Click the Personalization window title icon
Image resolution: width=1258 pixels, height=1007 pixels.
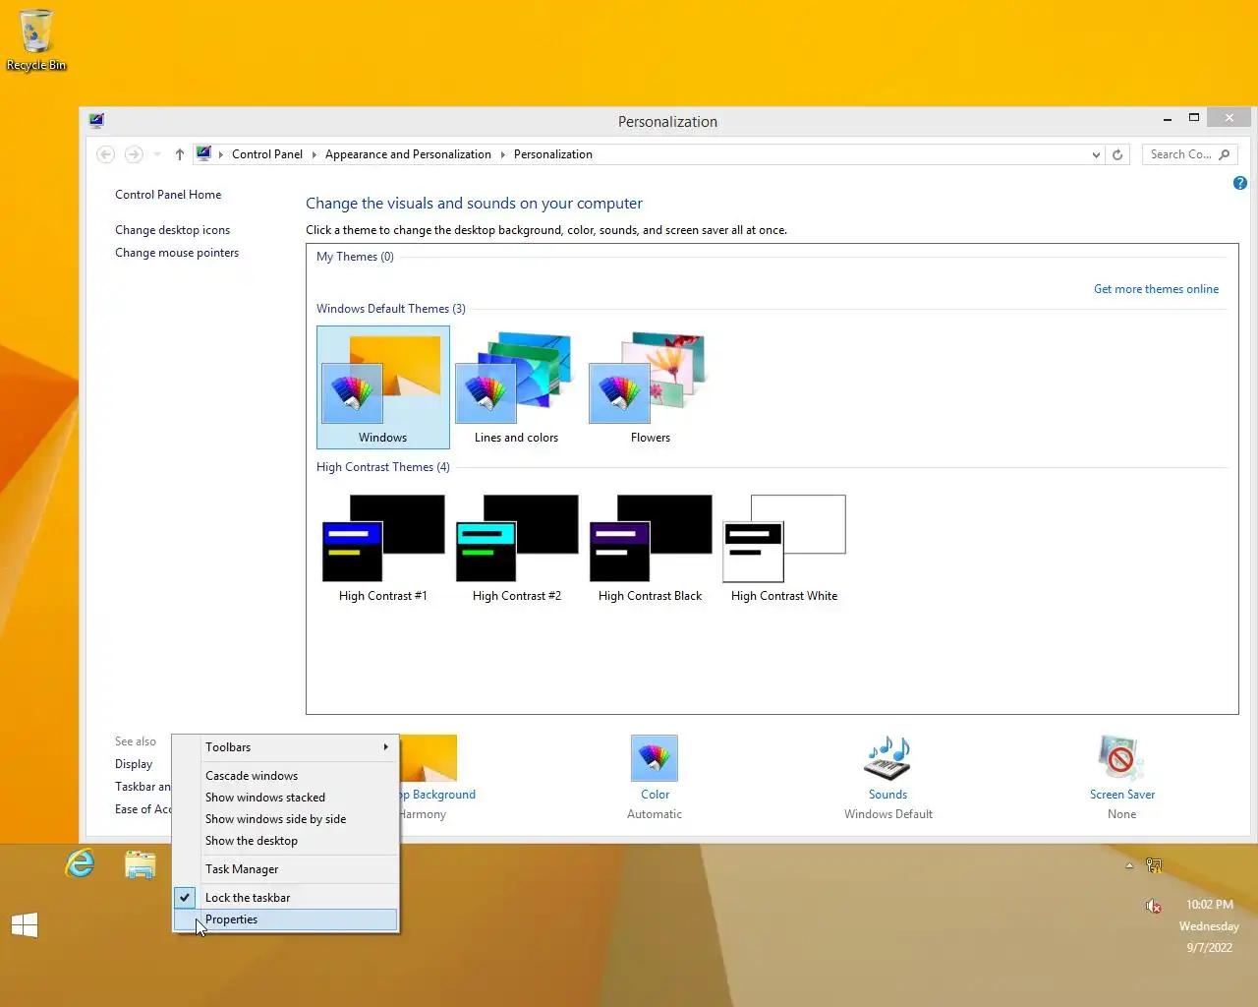coord(96,120)
